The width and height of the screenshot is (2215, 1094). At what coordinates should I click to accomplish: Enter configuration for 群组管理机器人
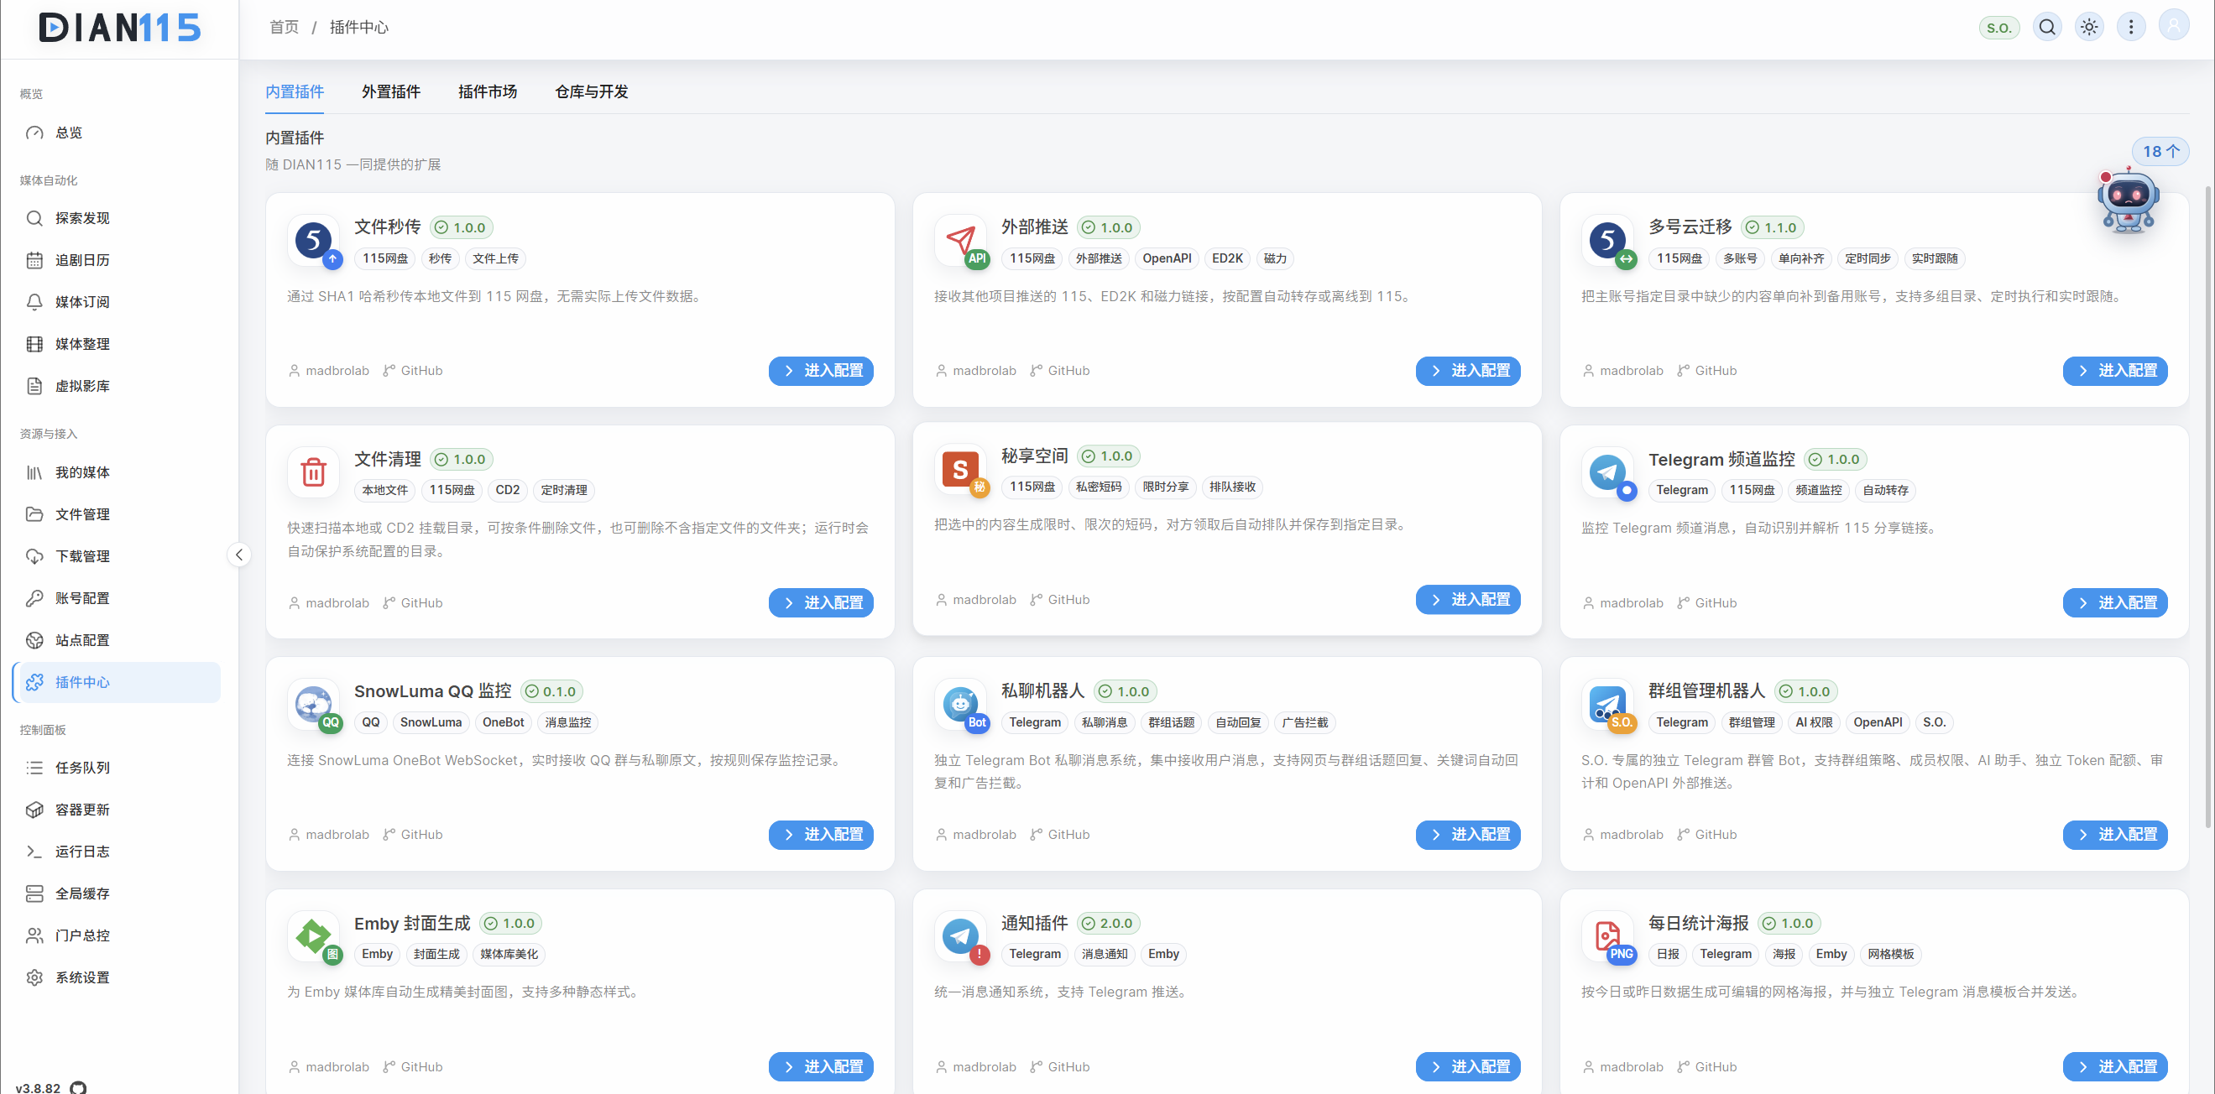(2115, 835)
